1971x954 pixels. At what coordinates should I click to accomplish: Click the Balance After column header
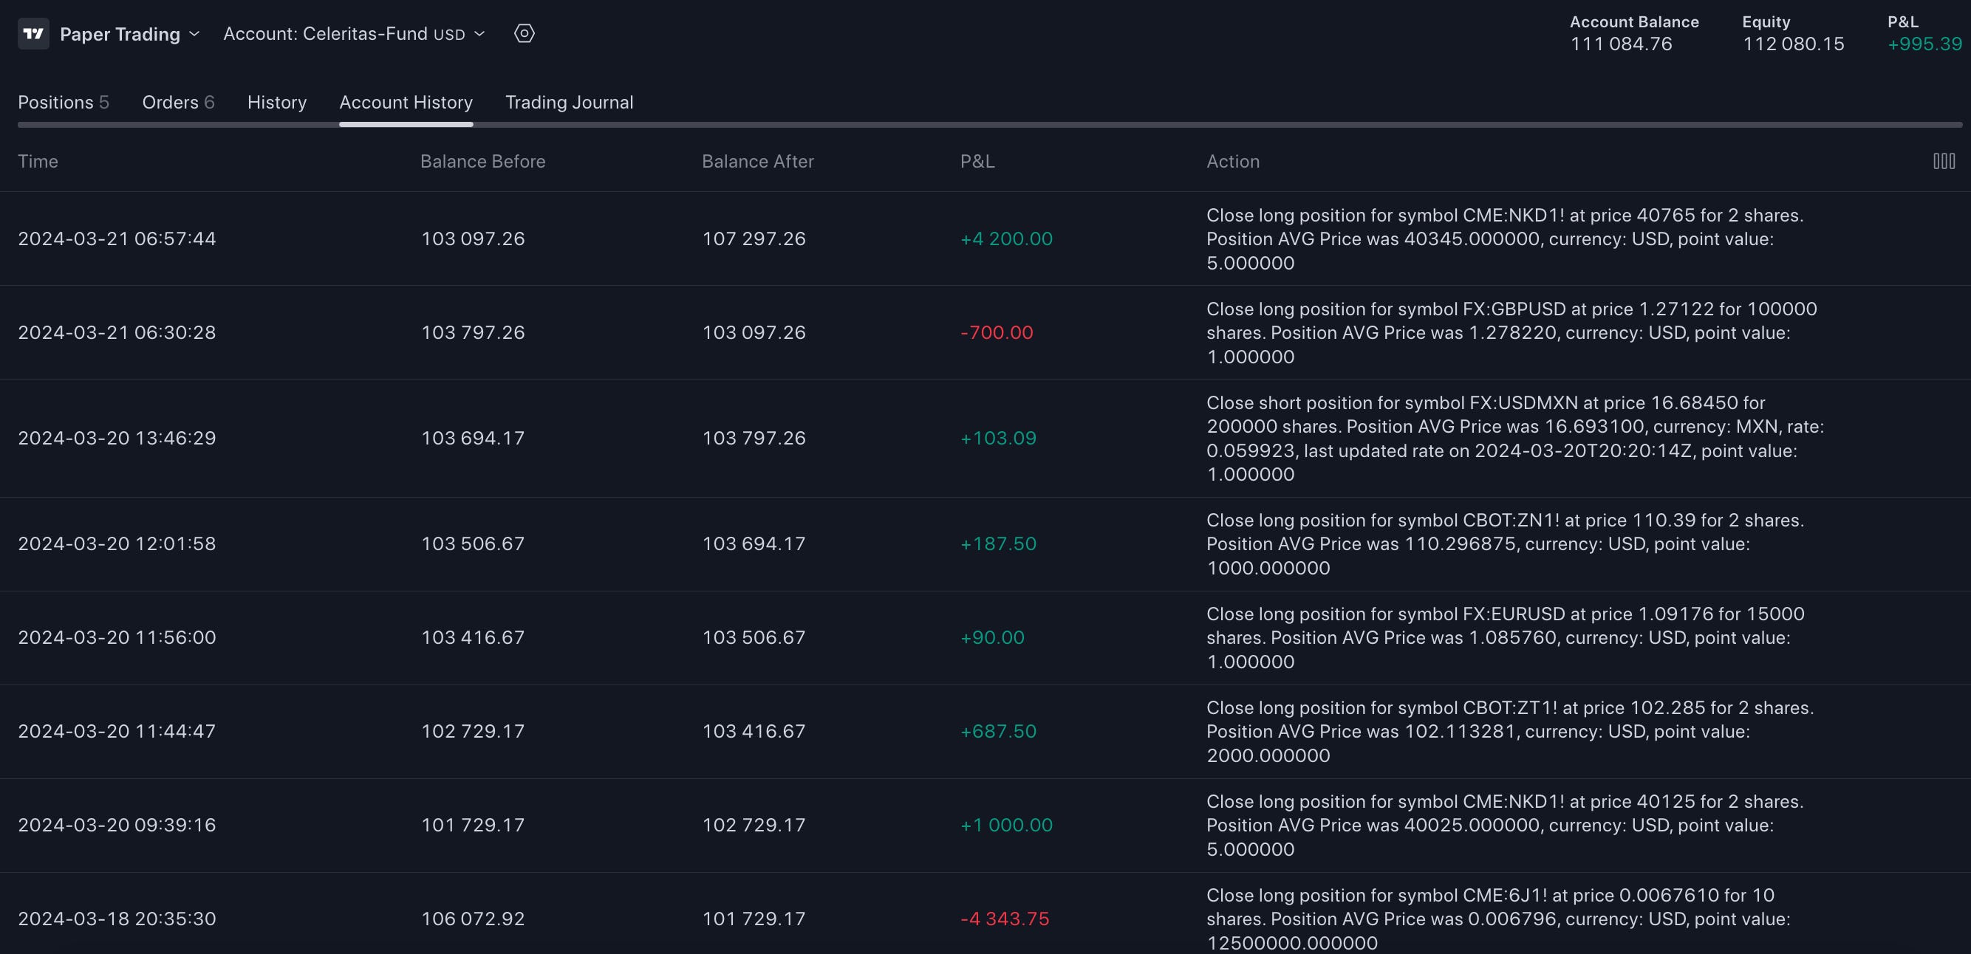click(757, 162)
